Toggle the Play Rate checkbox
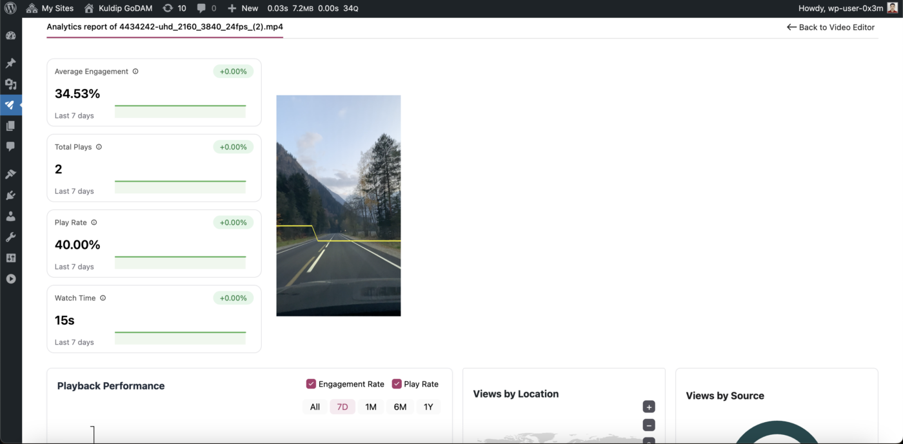 coord(397,384)
